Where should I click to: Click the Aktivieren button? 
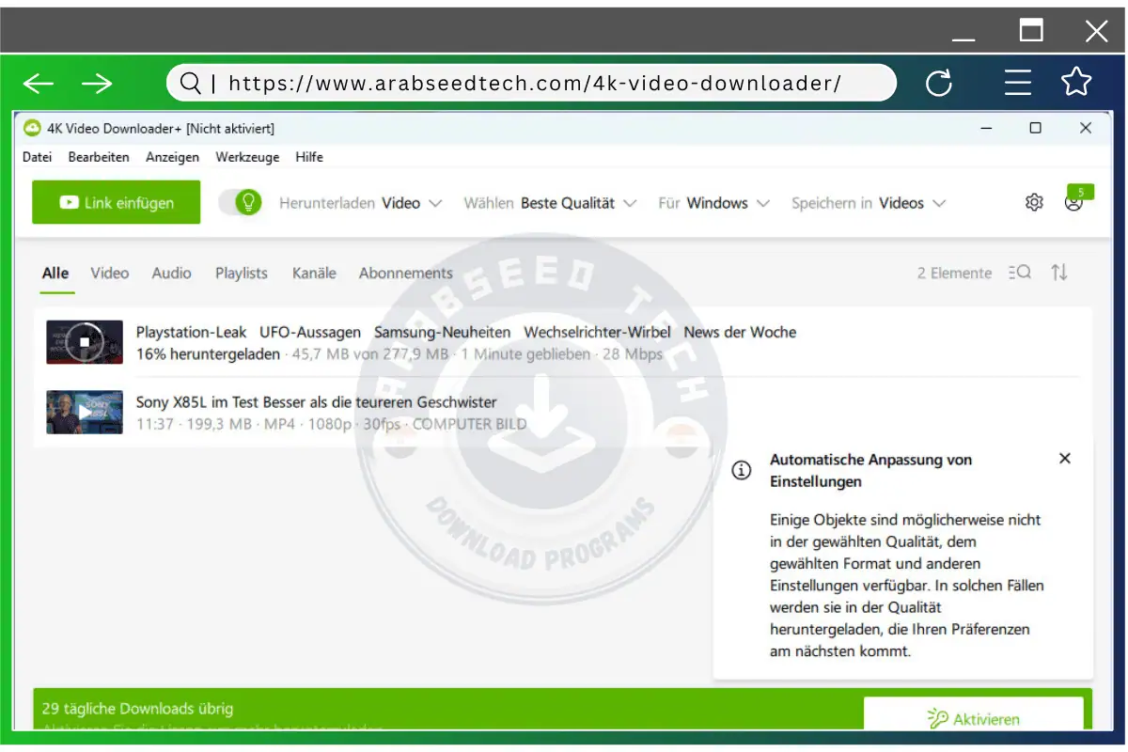pyautogui.click(x=974, y=718)
